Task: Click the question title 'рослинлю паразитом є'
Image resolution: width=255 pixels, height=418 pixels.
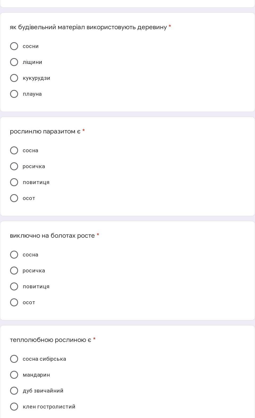Action: pos(45,131)
